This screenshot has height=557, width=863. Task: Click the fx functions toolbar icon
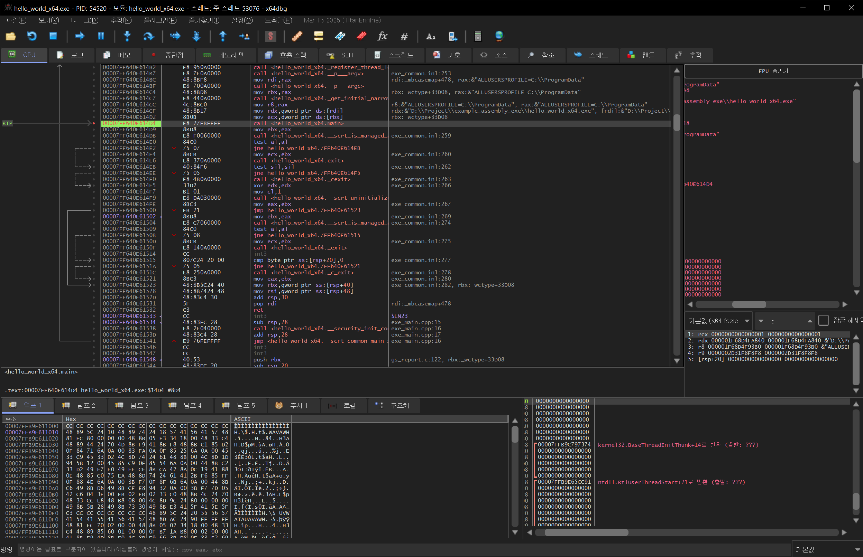382,36
